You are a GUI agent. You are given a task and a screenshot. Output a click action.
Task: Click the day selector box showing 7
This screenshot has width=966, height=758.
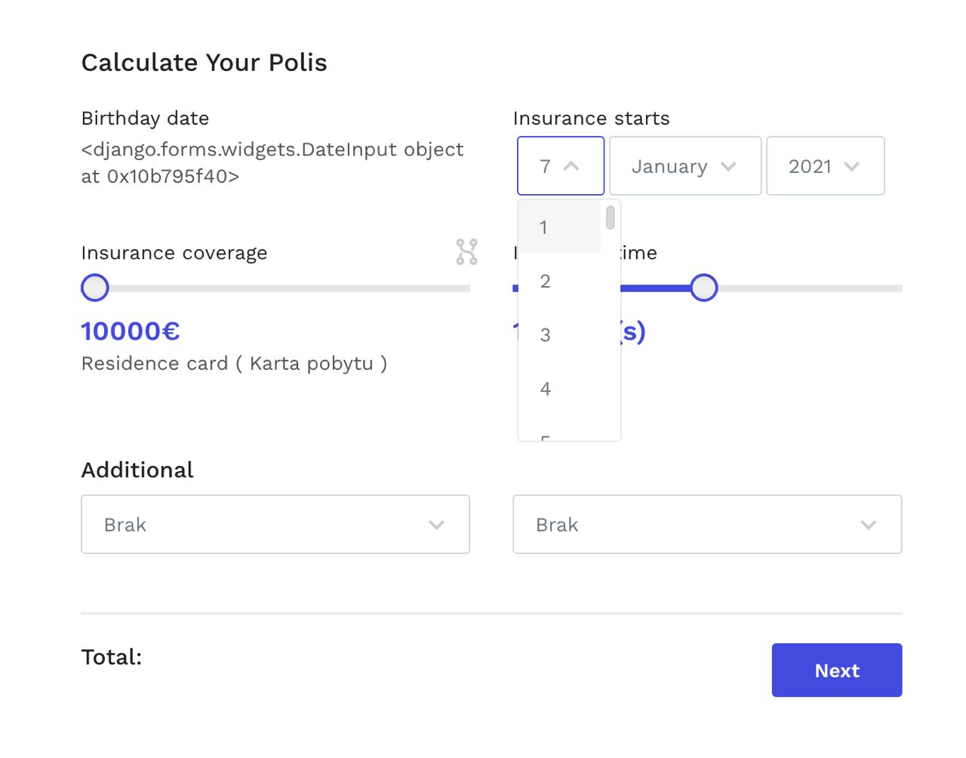561,166
